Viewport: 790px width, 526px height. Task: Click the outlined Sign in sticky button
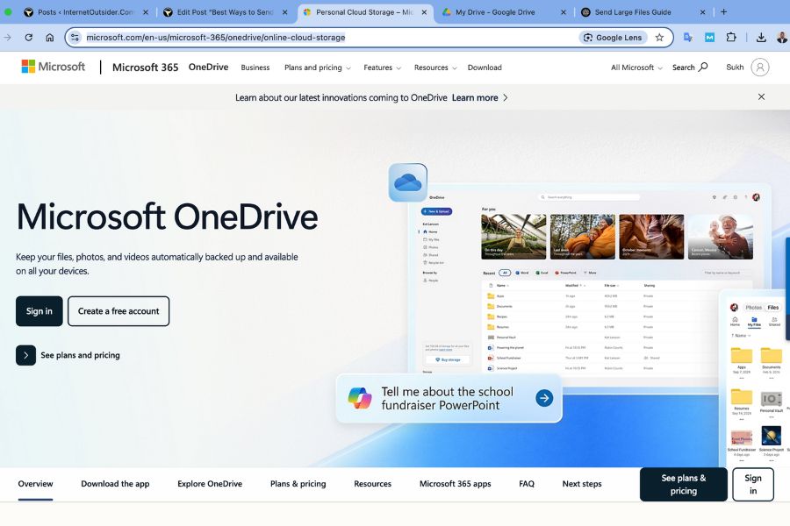[753, 484]
